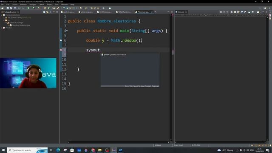Switch to the MathRandom editor tab
The width and height of the screenshot is (272, 153).
click(123, 12)
